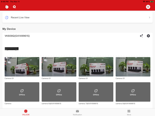Share the VK608Q device

pyautogui.click(x=141, y=36)
